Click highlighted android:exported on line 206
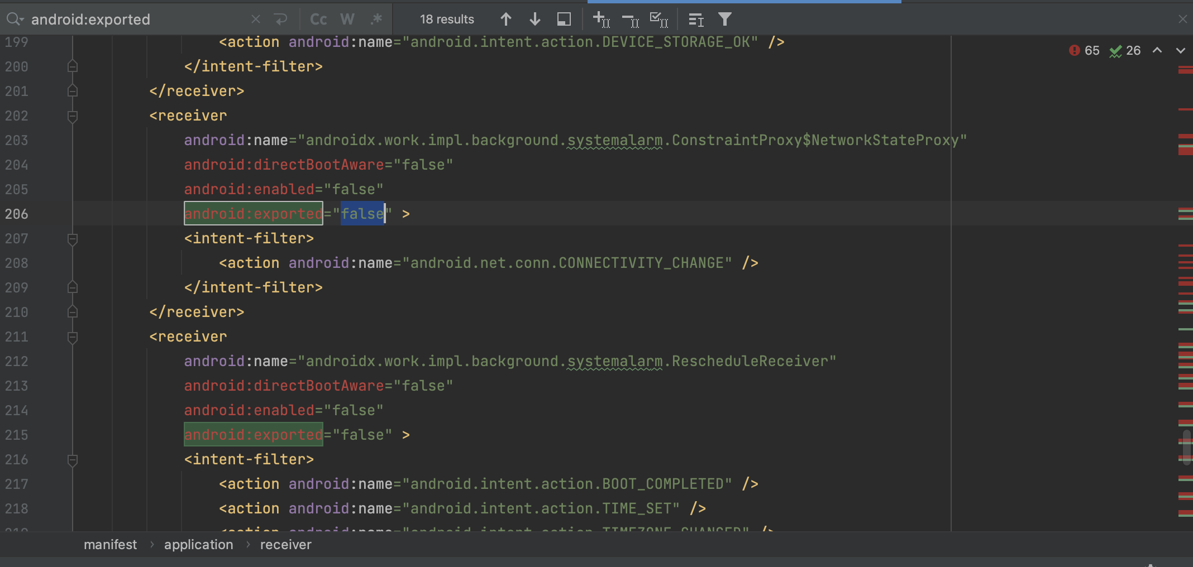The image size is (1193, 567). [x=254, y=213]
